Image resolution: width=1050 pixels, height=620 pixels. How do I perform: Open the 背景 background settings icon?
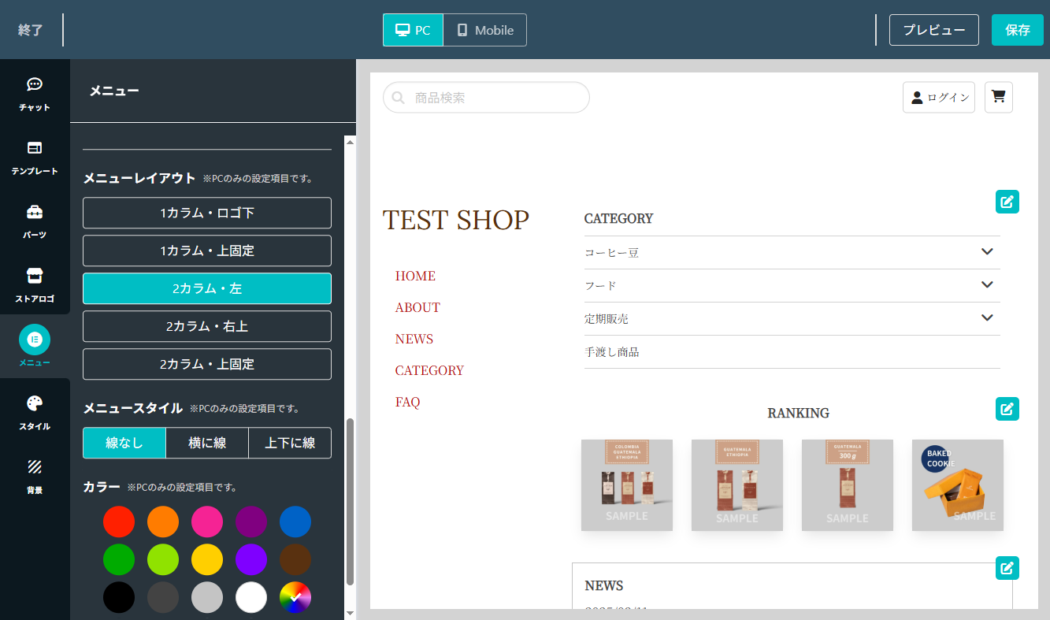pos(35,468)
